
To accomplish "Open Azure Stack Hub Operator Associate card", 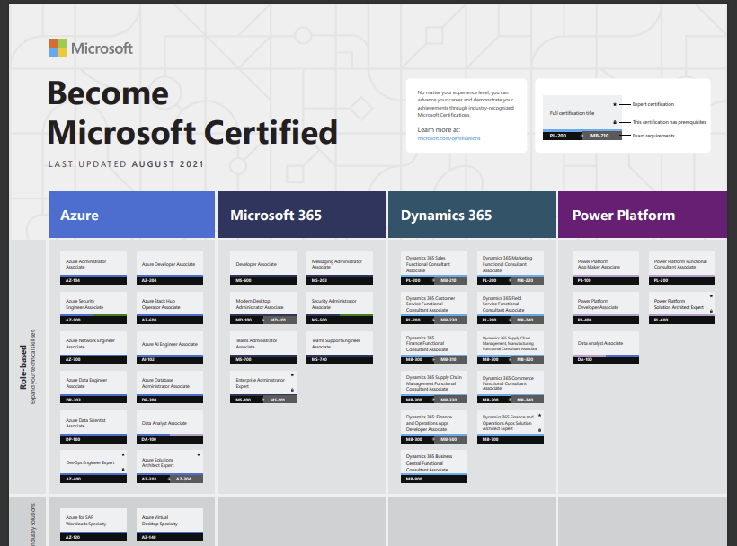I will (170, 308).
